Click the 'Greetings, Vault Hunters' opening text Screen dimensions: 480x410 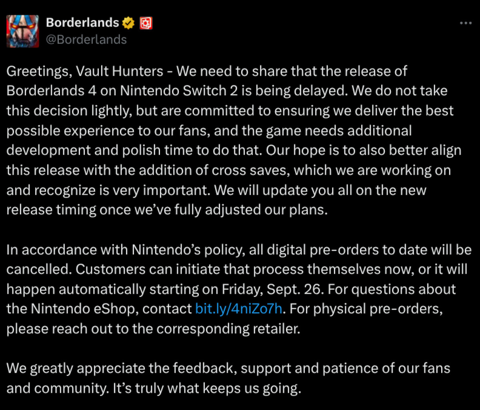coord(85,71)
